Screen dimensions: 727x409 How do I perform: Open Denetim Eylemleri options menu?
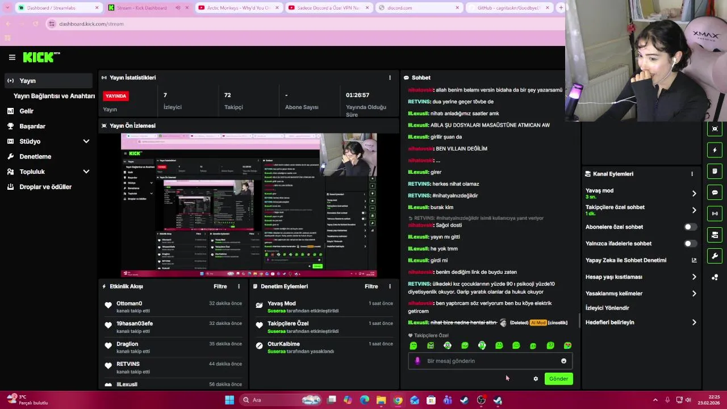tap(390, 287)
